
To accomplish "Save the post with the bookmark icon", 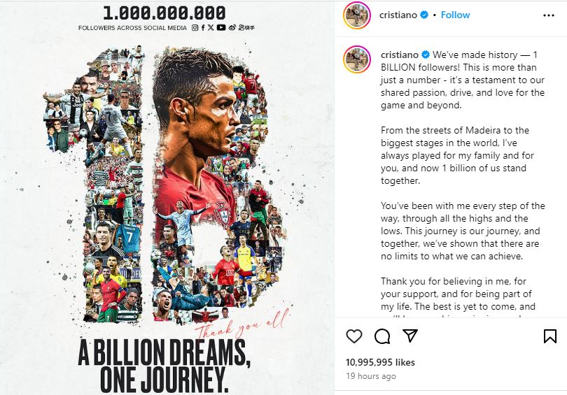I will click(x=550, y=336).
